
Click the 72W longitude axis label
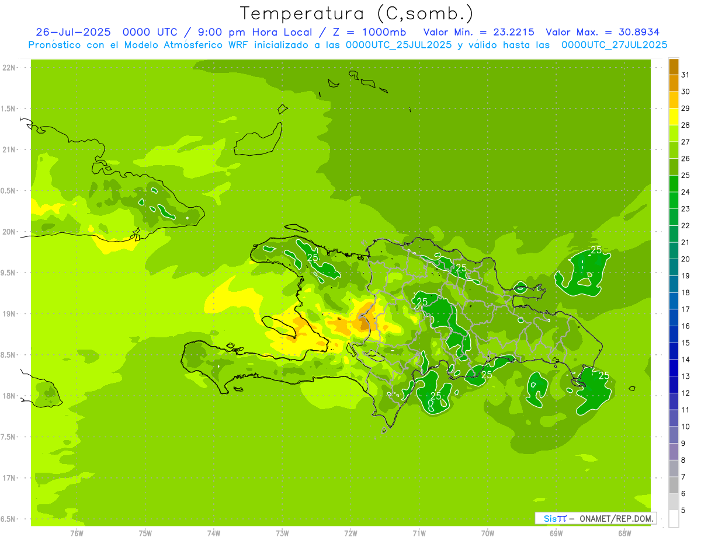tap(350, 533)
